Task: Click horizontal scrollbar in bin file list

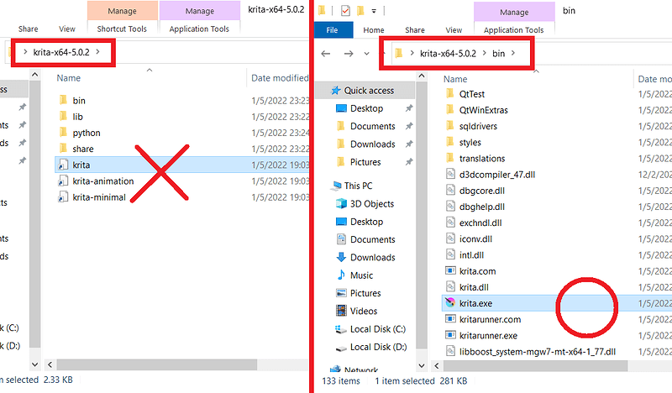Action: tap(536, 365)
